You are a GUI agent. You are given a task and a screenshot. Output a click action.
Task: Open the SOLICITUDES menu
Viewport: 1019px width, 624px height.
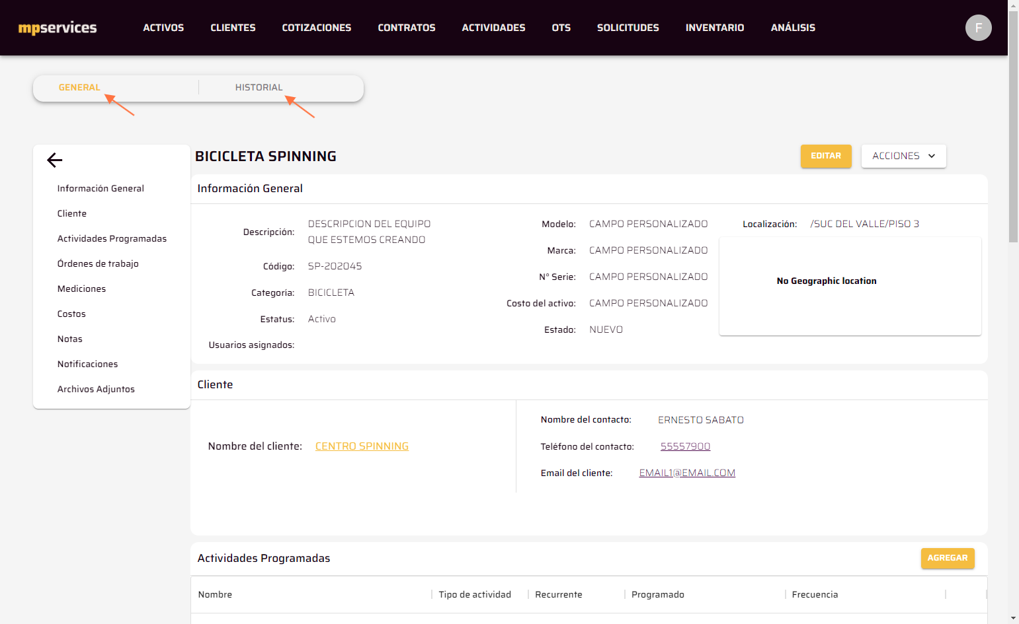[x=628, y=28]
